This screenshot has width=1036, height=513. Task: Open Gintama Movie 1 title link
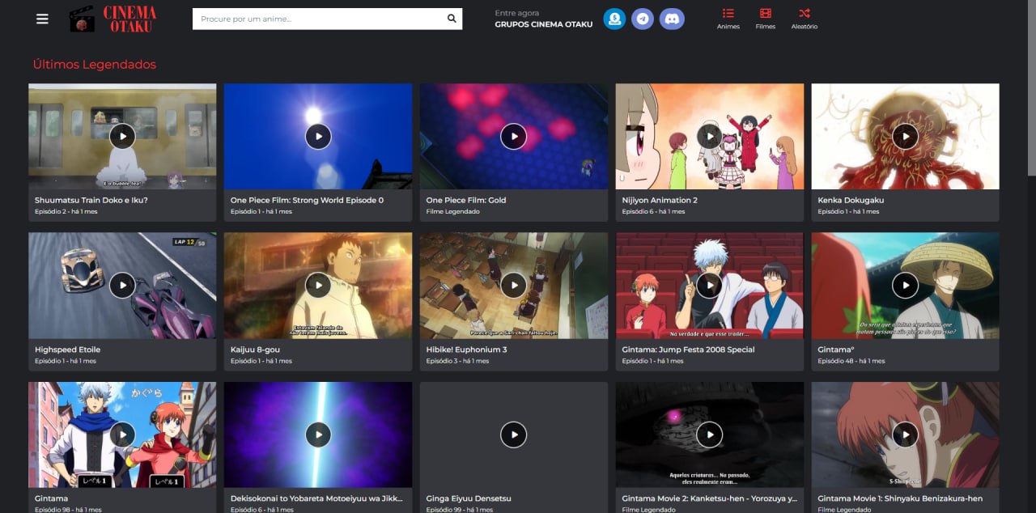(900, 498)
